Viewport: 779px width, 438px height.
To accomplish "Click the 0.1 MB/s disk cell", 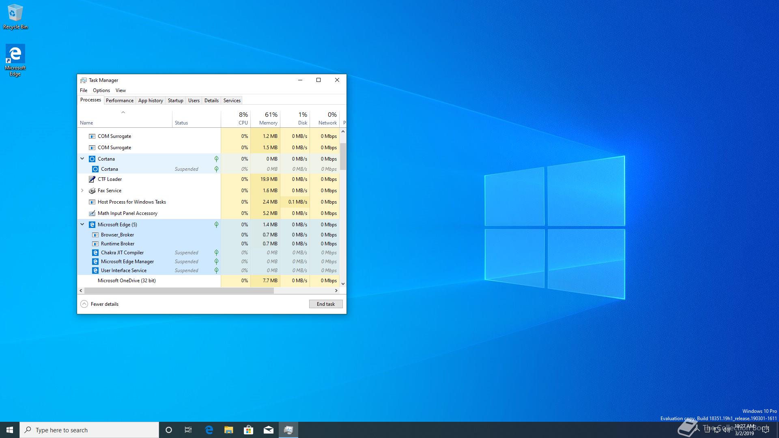I will pos(295,202).
